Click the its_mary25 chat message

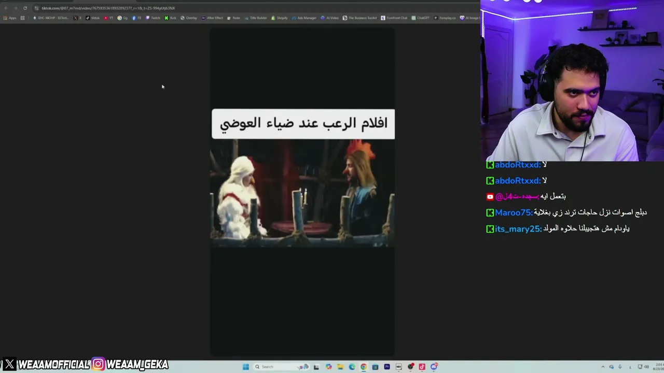point(558,228)
